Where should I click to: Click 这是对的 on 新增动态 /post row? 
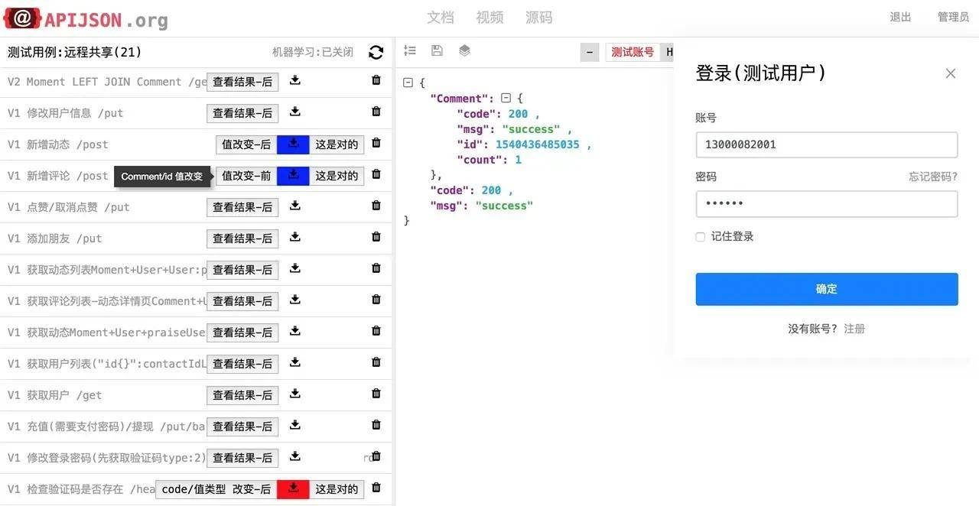pos(337,144)
